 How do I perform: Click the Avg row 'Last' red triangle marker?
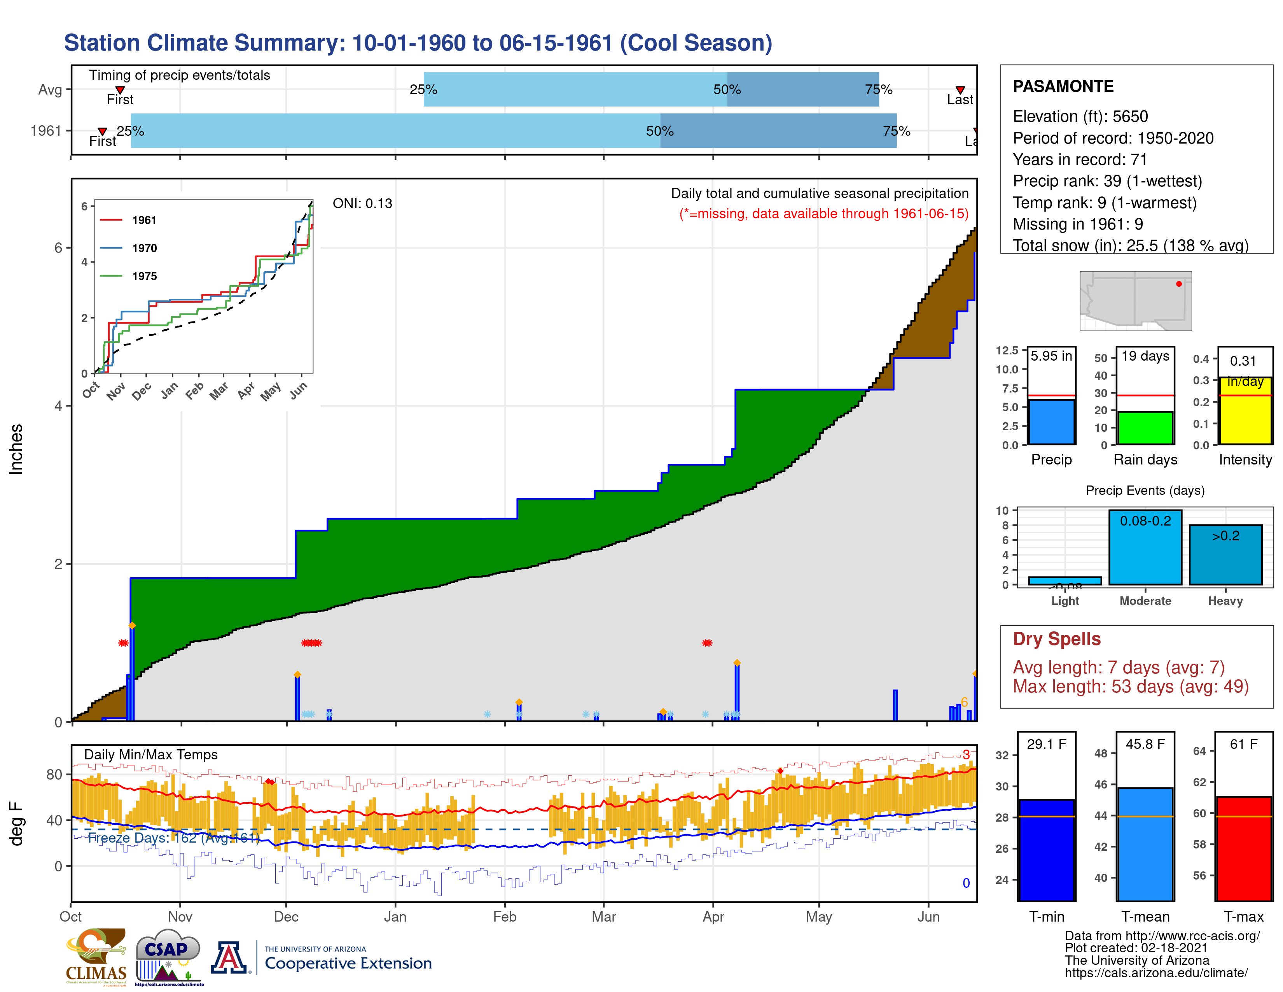pyautogui.click(x=960, y=90)
